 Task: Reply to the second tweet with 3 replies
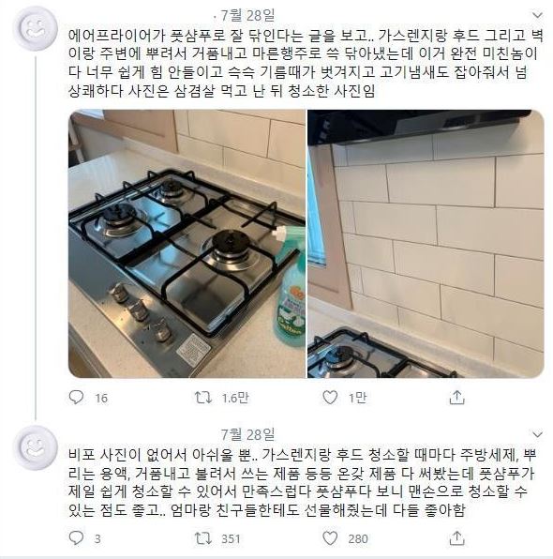(x=76, y=538)
